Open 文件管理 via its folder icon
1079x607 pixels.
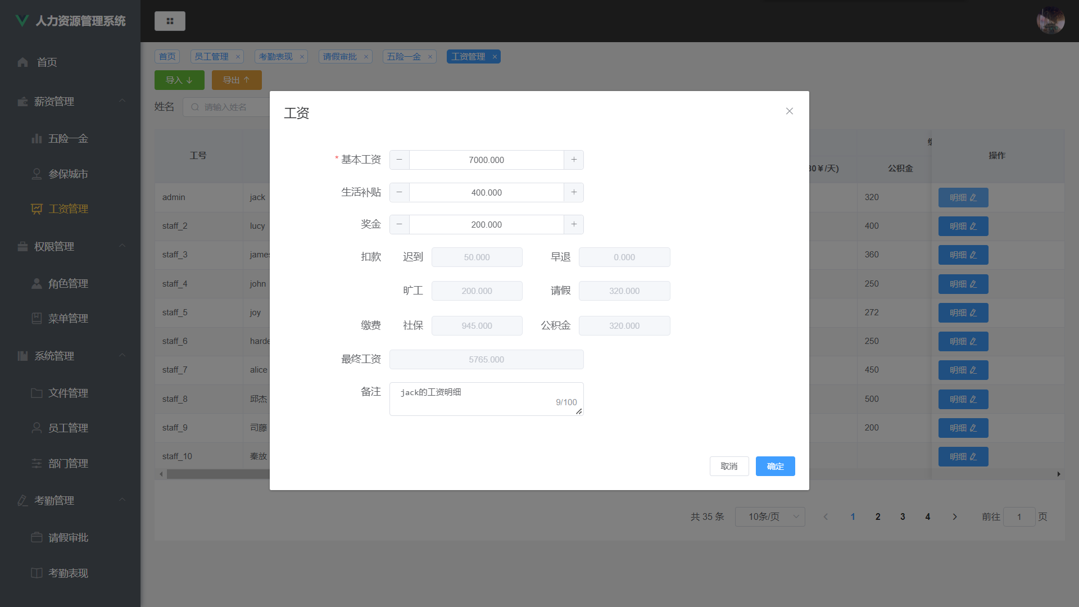coord(37,393)
